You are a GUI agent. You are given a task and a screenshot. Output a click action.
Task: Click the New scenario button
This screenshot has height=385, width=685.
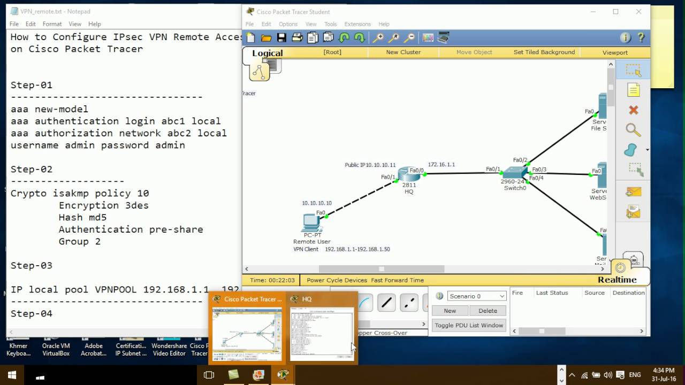click(450, 311)
